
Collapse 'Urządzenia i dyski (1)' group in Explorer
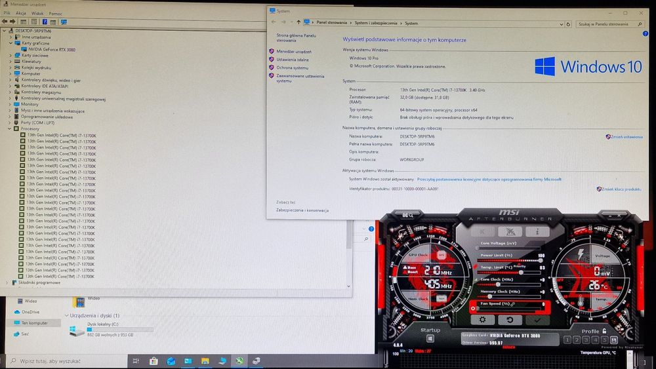click(x=66, y=315)
